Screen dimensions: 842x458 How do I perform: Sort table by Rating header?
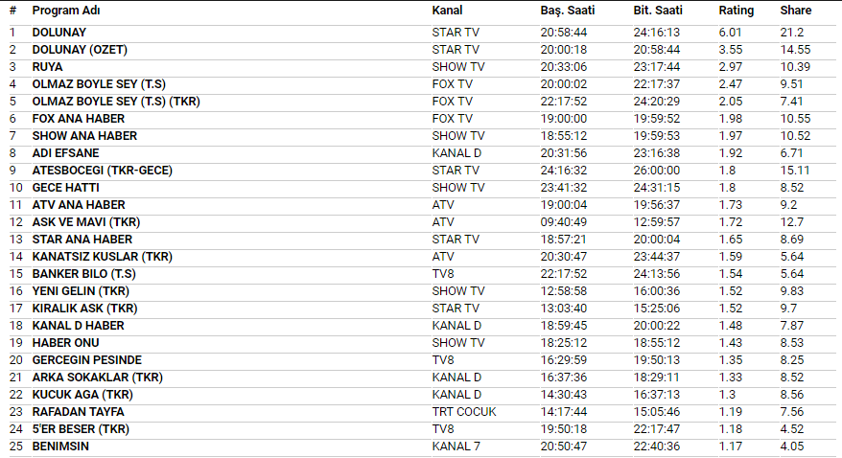[x=736, y=11]
